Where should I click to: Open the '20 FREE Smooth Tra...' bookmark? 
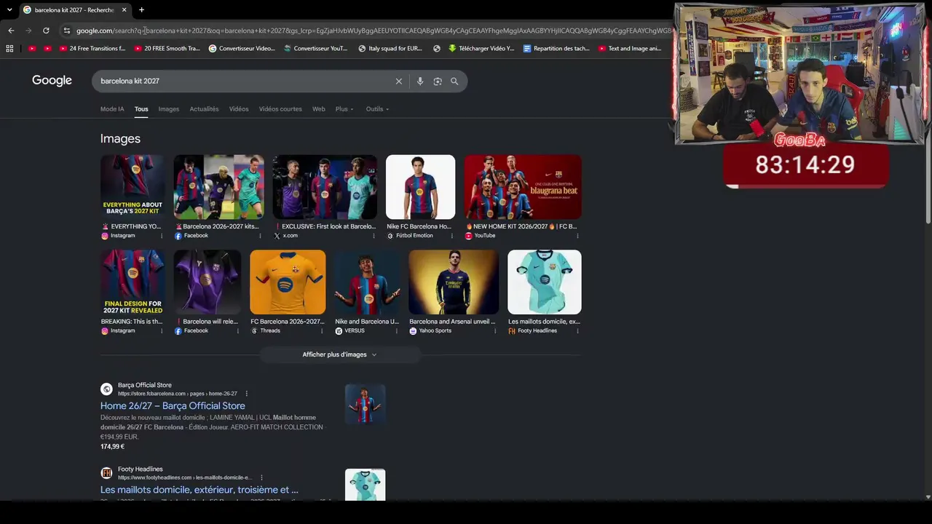pos(167,49)
